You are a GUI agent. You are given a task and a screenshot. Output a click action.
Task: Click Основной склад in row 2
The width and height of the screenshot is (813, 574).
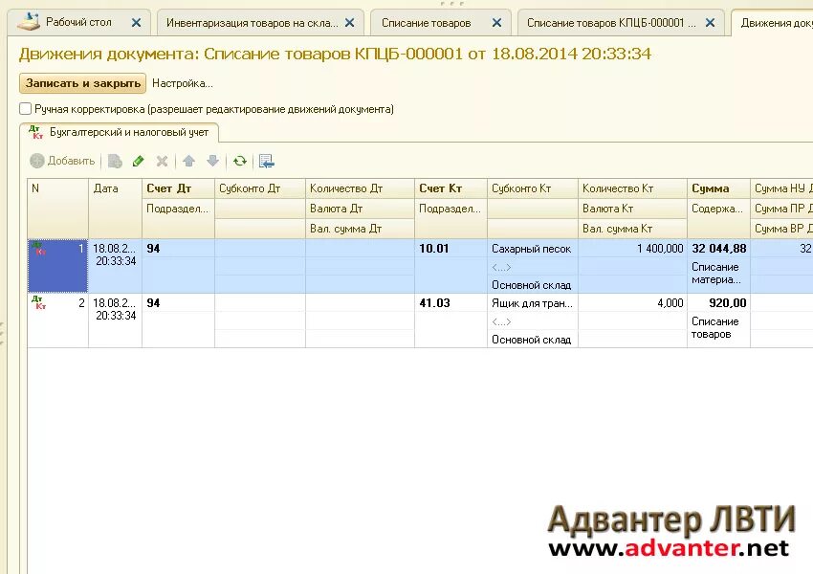[x=533, y=340]
